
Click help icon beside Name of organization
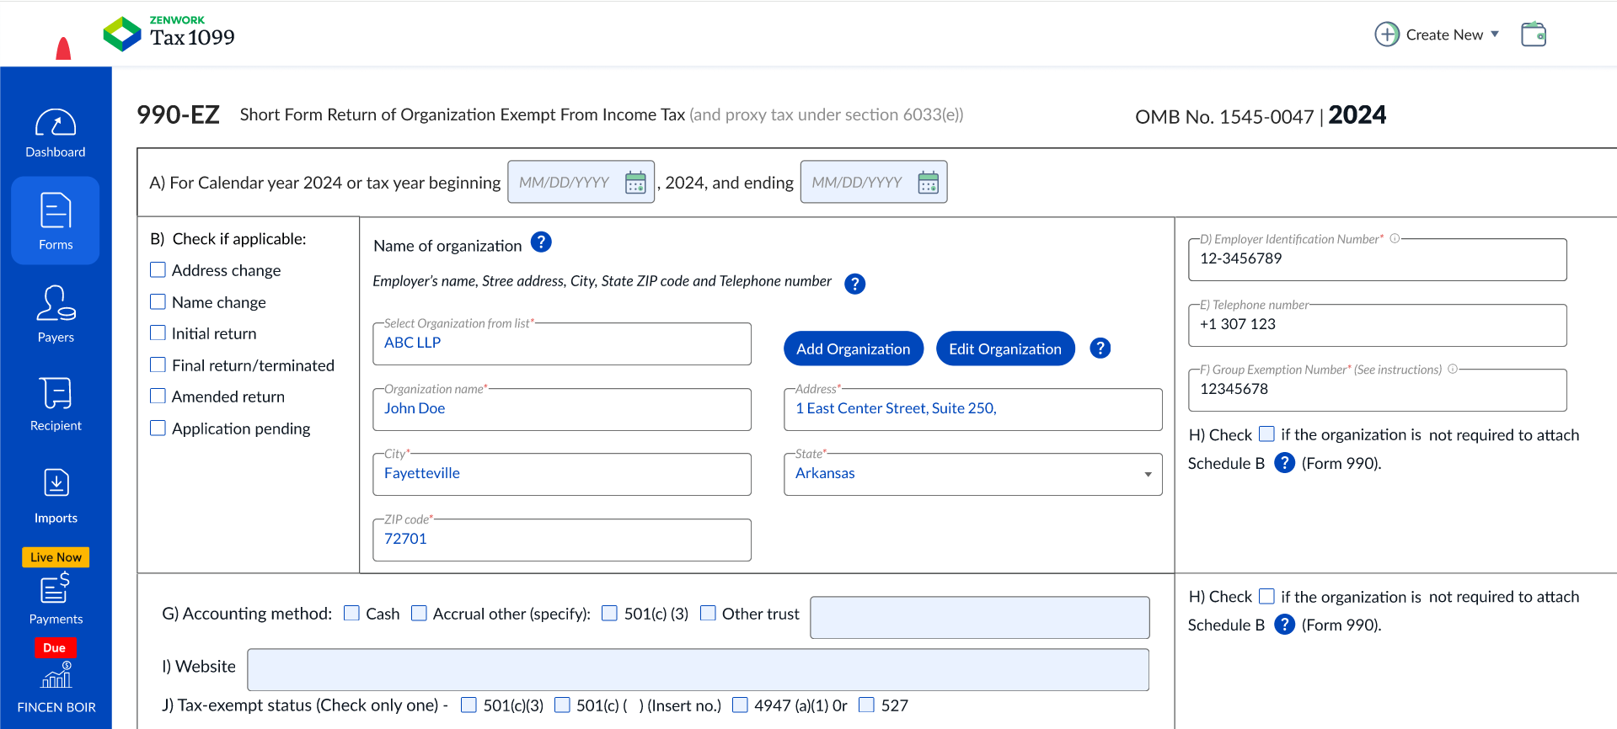pyautogui.click(x=541, y=242)
